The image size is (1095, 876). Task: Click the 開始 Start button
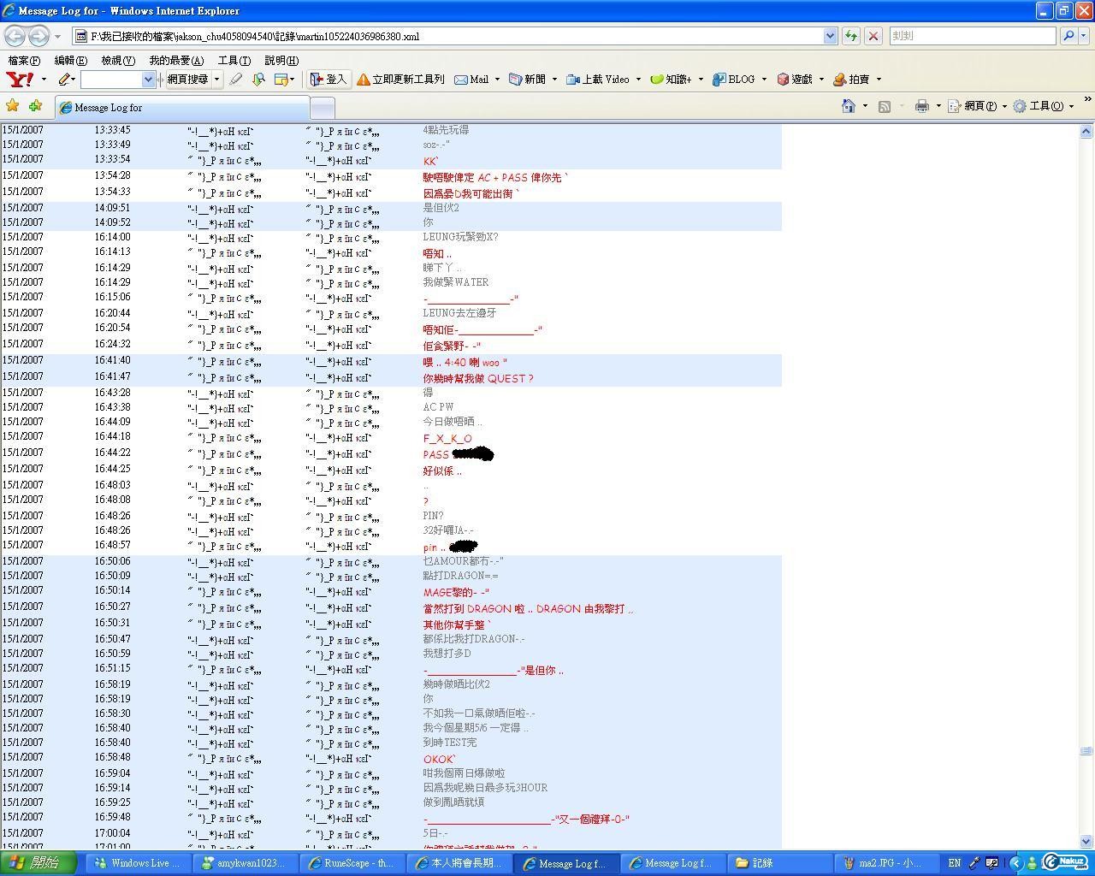38,862
